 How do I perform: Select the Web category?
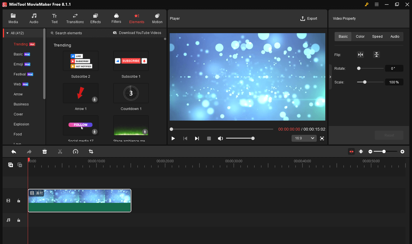(x=17, y=84)
